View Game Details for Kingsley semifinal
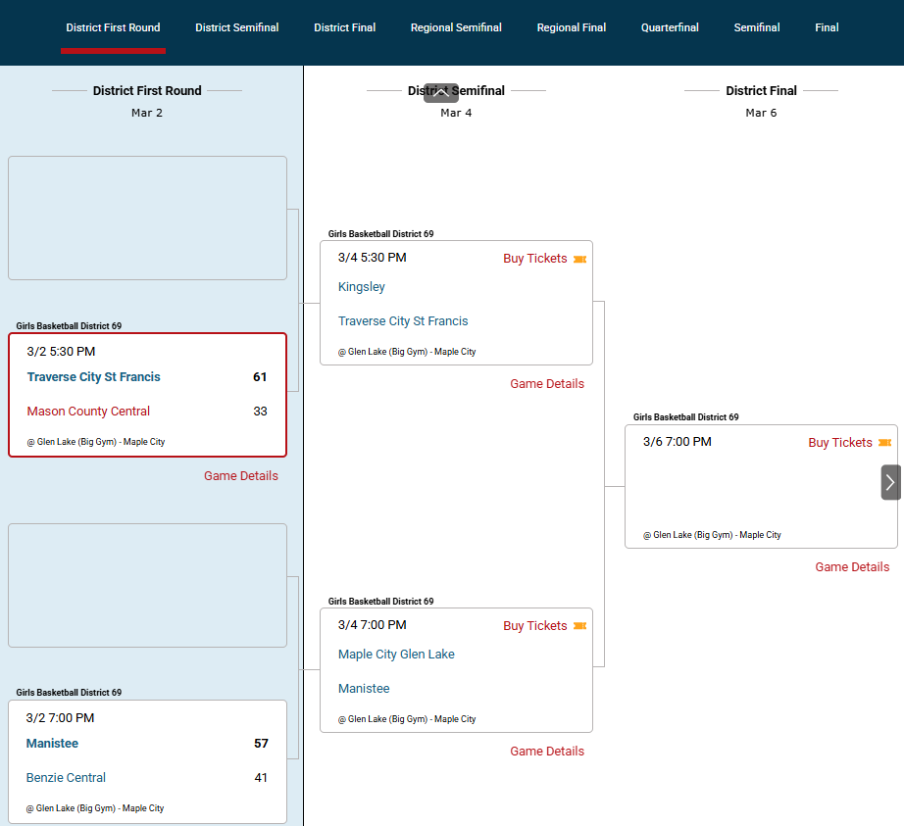The width and height of the screenshot is (904, 826). click(546, 384)
